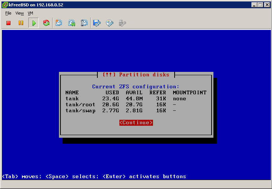Connect floppy device icon
Screen dimensions: 272x189
tap(97, 23)
